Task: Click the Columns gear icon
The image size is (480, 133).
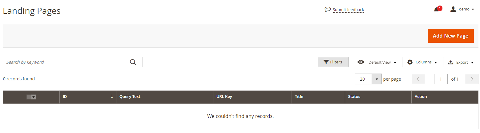Action: (410, 62)
